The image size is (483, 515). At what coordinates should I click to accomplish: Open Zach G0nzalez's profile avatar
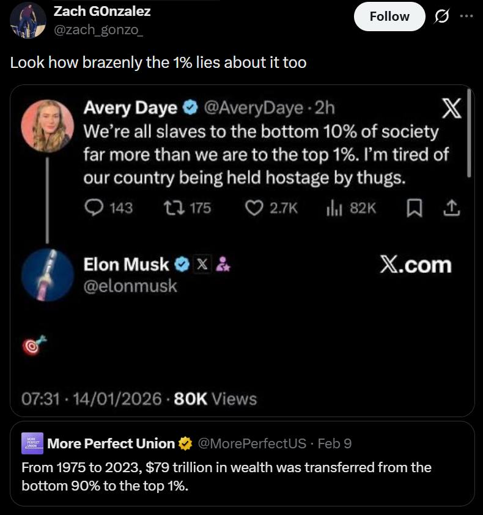pos(28,20)
